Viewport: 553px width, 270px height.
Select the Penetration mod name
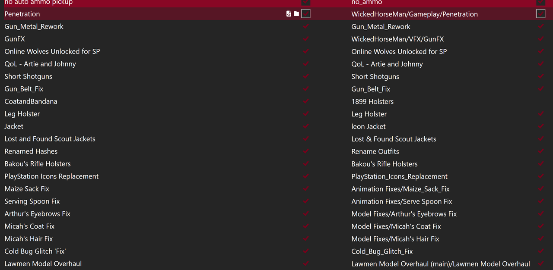tap(22, 14)
